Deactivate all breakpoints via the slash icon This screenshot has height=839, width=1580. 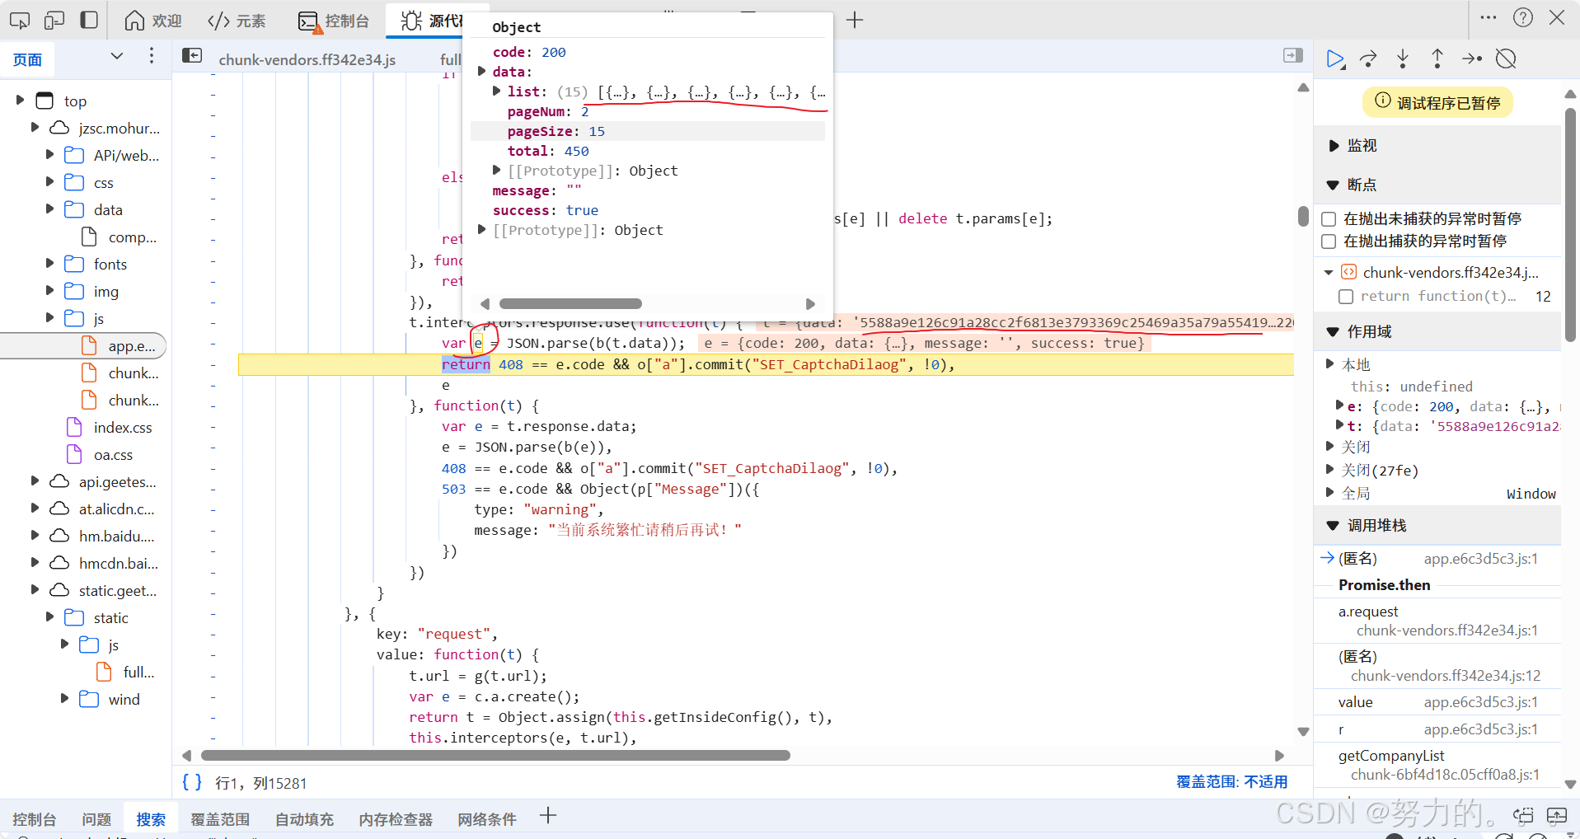click(x=1507, y=59)
